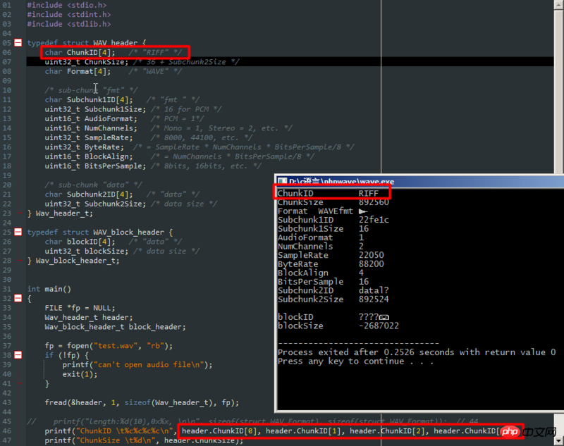Click "uint32_t ByteRate;" on line 16
Image resolution: width=564 pixels, height=446 pixels.
pyautogui.click(x=84, y=147)
